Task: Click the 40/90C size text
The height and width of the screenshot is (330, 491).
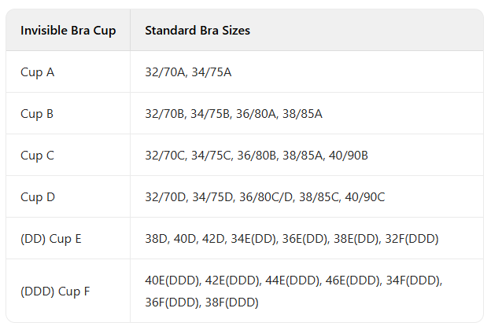Action: pyautogui.click(x=365, y=197)
